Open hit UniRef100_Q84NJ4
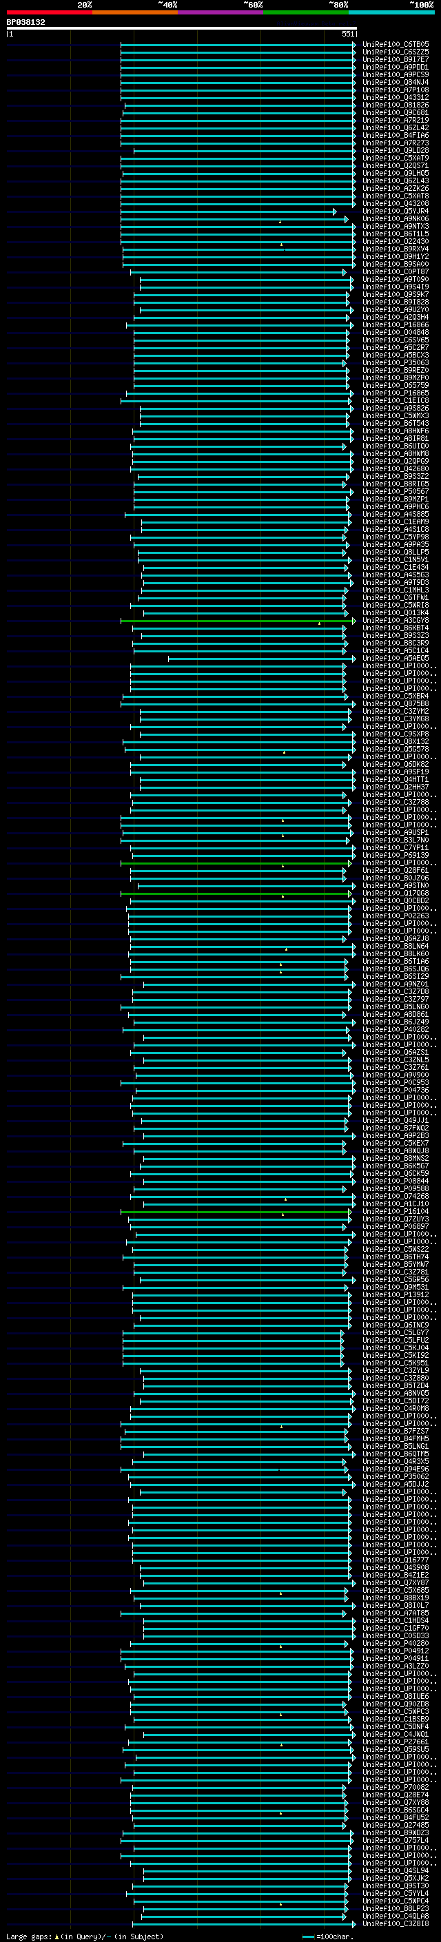The width and height of the screenshot is (441, 1942). coord(395,82)
